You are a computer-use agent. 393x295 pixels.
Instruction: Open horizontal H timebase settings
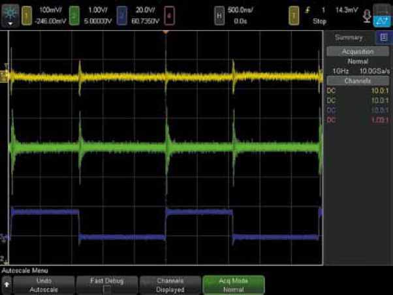(219, 16)
